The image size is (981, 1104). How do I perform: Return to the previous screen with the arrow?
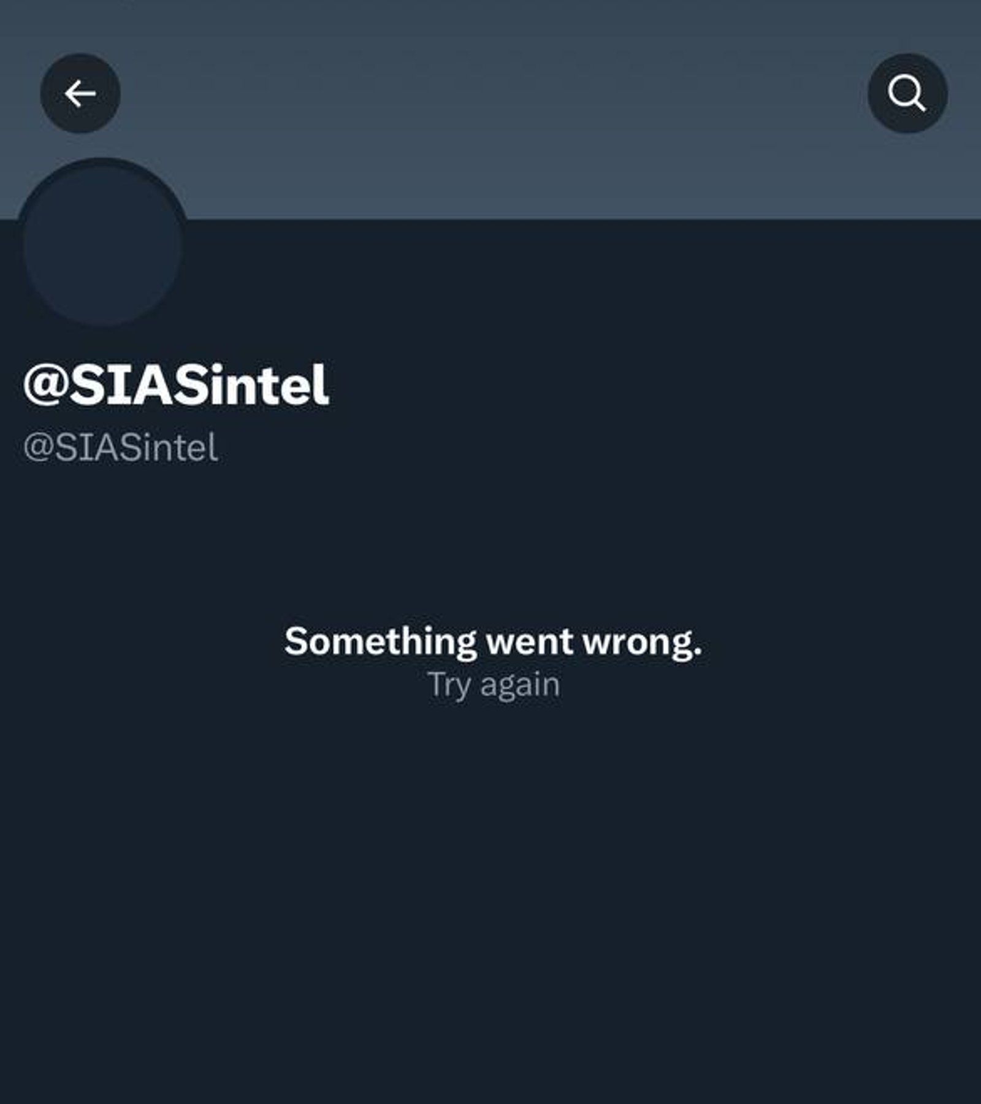point(80,93)
